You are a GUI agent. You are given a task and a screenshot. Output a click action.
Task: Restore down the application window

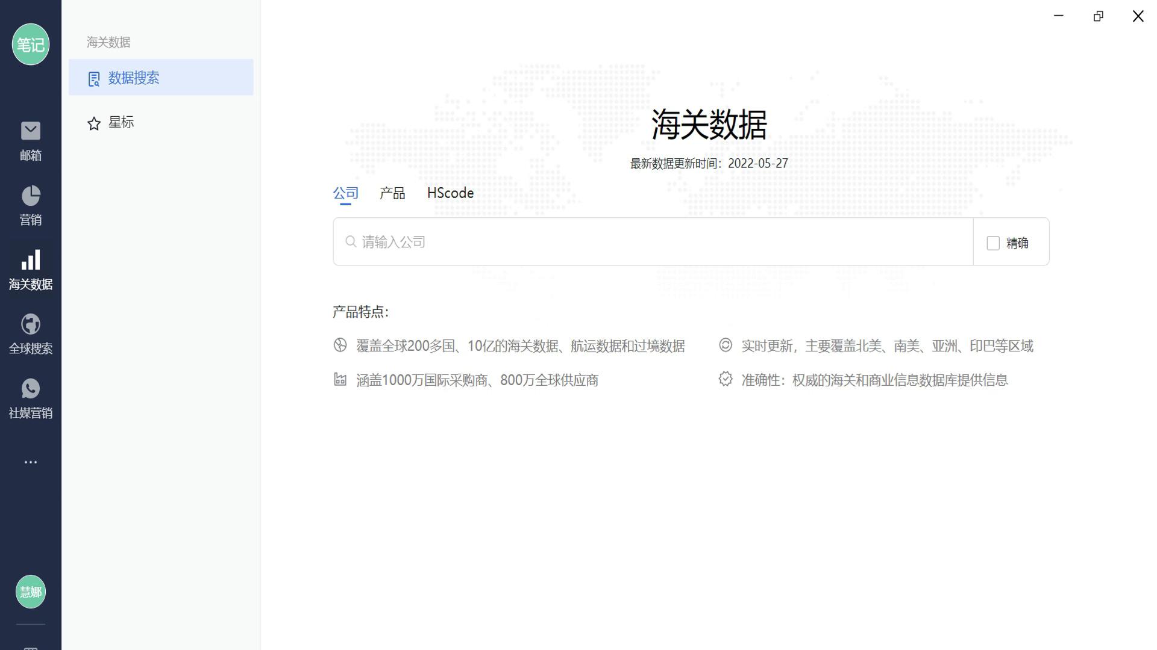(1098, 16)
